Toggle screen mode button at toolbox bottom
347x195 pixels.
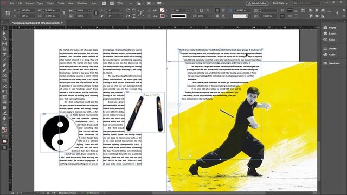tap(4, 148)
